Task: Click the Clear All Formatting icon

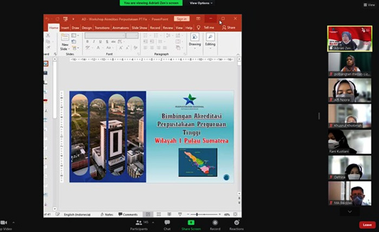Action: point(135,48)
